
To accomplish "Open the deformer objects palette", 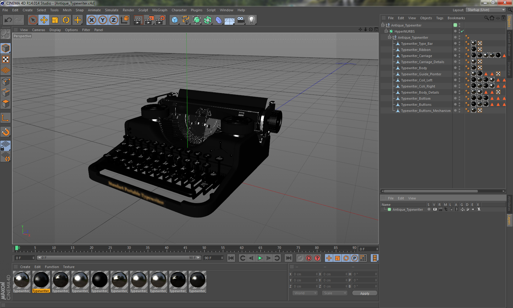I will click(x=219, y=20).
